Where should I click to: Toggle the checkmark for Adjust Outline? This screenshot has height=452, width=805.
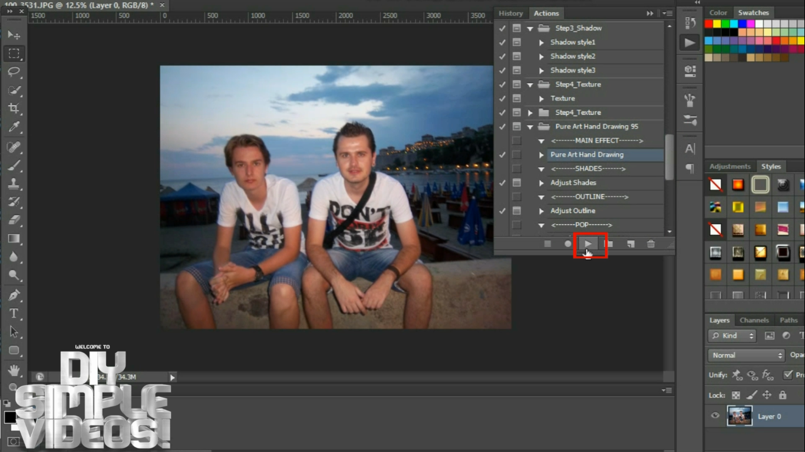[502, 211]
